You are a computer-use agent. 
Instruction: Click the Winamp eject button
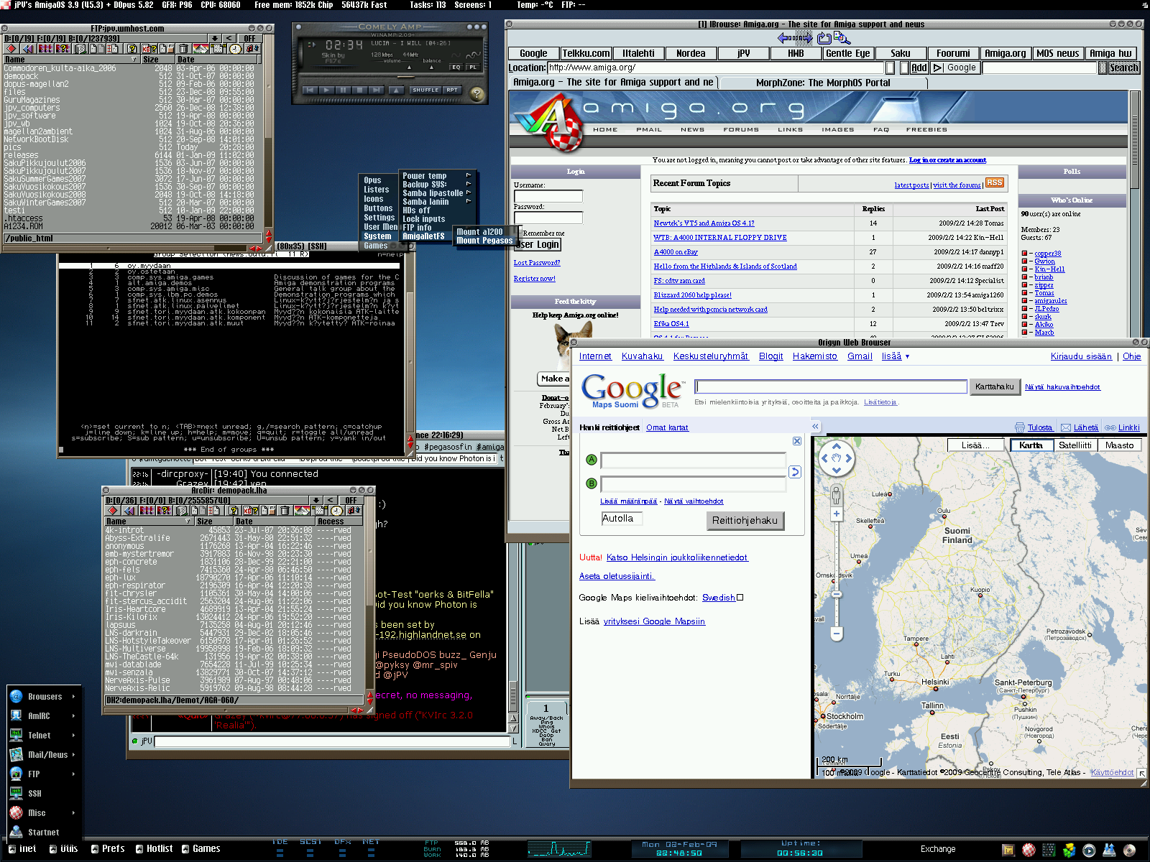tap(397, 91)
